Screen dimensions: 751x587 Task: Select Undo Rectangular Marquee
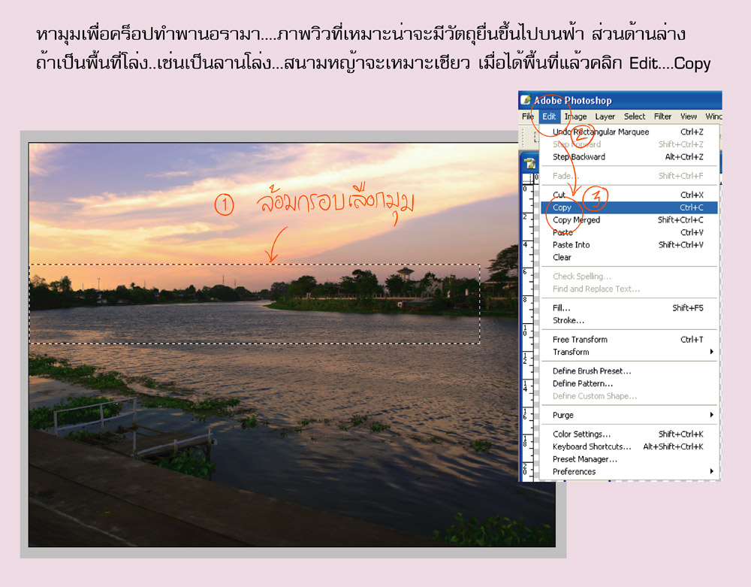point(601,132)
